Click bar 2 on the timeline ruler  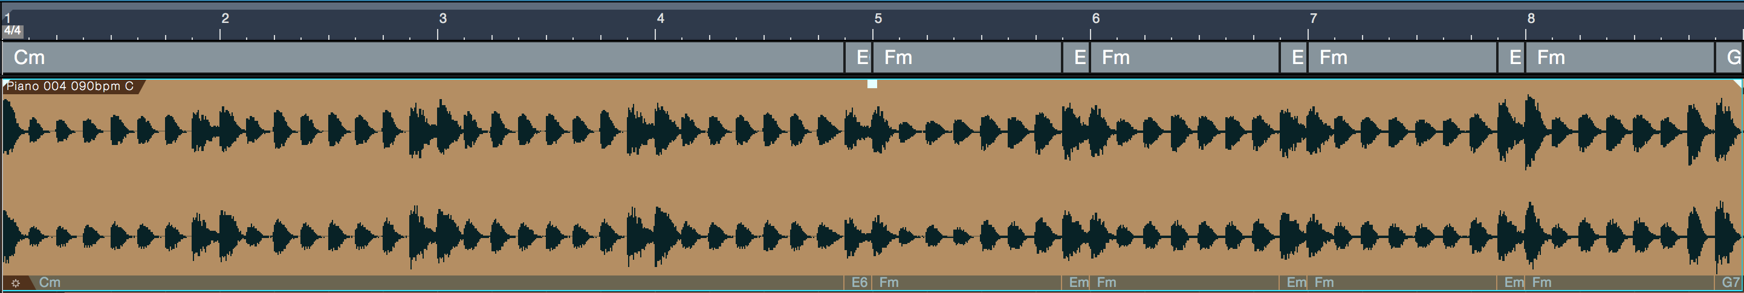225,18
